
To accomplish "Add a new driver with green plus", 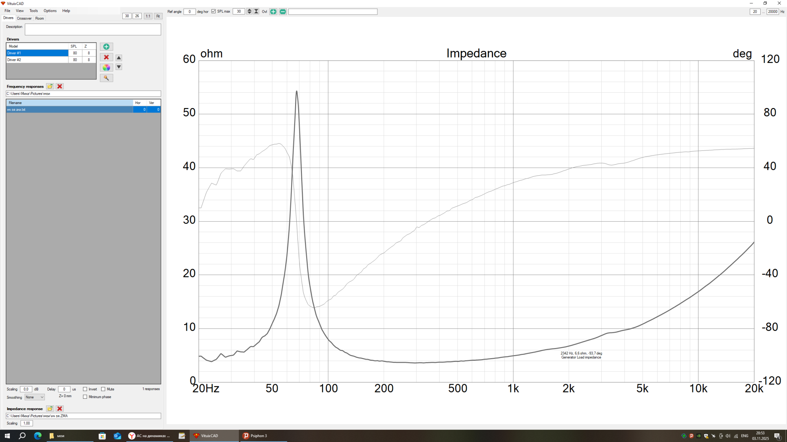I will (x=106, y=47).
